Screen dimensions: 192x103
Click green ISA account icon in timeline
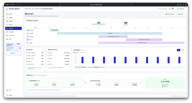point(28,30)
